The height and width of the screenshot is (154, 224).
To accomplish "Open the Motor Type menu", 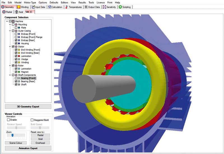I will click(30, 3).
